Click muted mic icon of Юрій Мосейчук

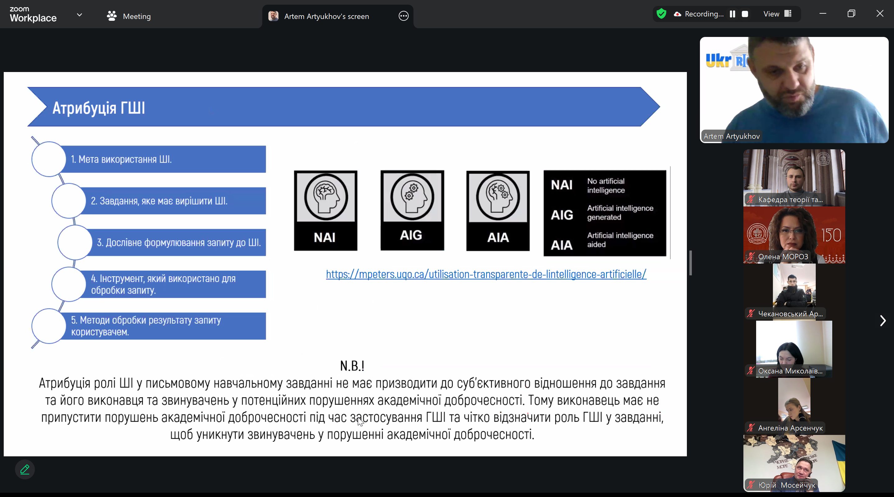[x=751, y=485]
